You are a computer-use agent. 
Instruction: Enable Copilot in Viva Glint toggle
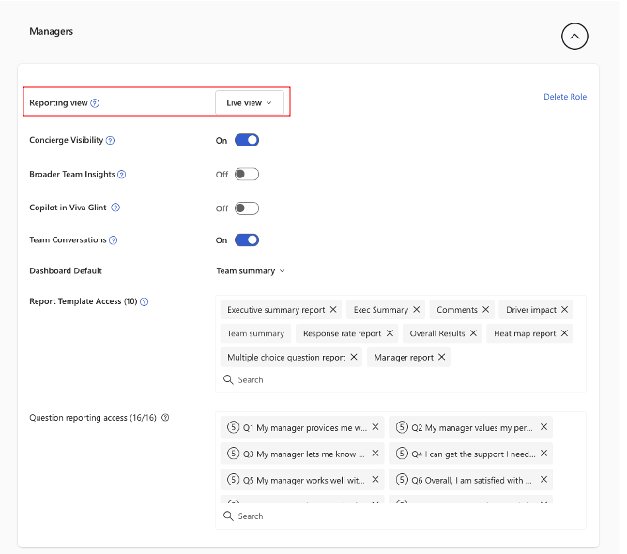(247, 208)
